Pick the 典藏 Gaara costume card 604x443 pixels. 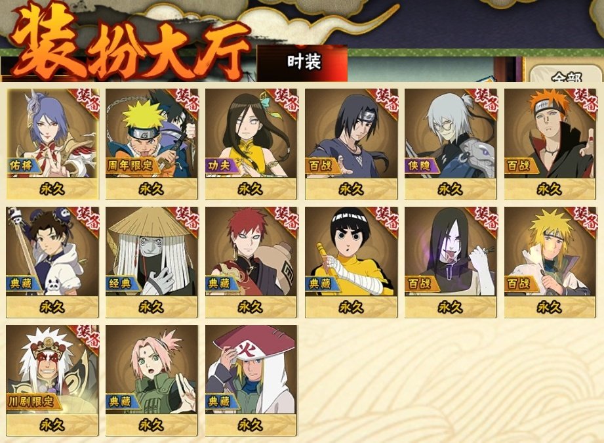click(251, 262)
